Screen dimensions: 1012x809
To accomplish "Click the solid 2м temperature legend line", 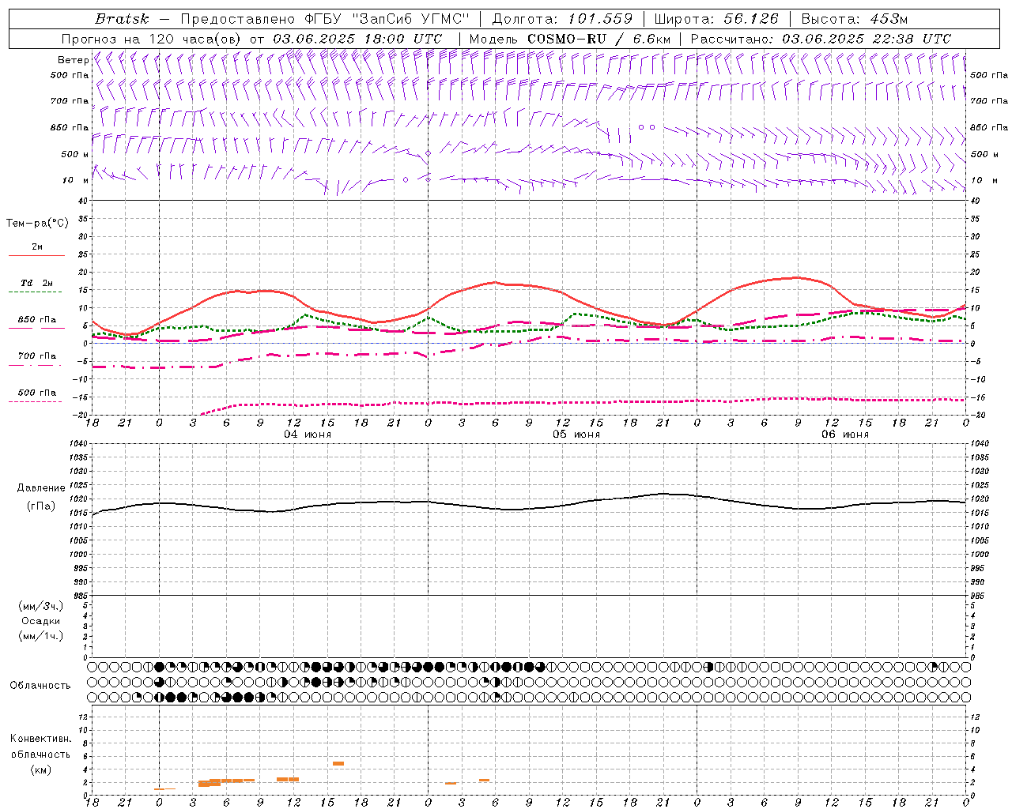I will coord(36,255).
